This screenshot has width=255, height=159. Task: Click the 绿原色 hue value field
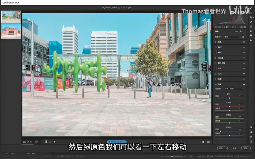(240, 117)
